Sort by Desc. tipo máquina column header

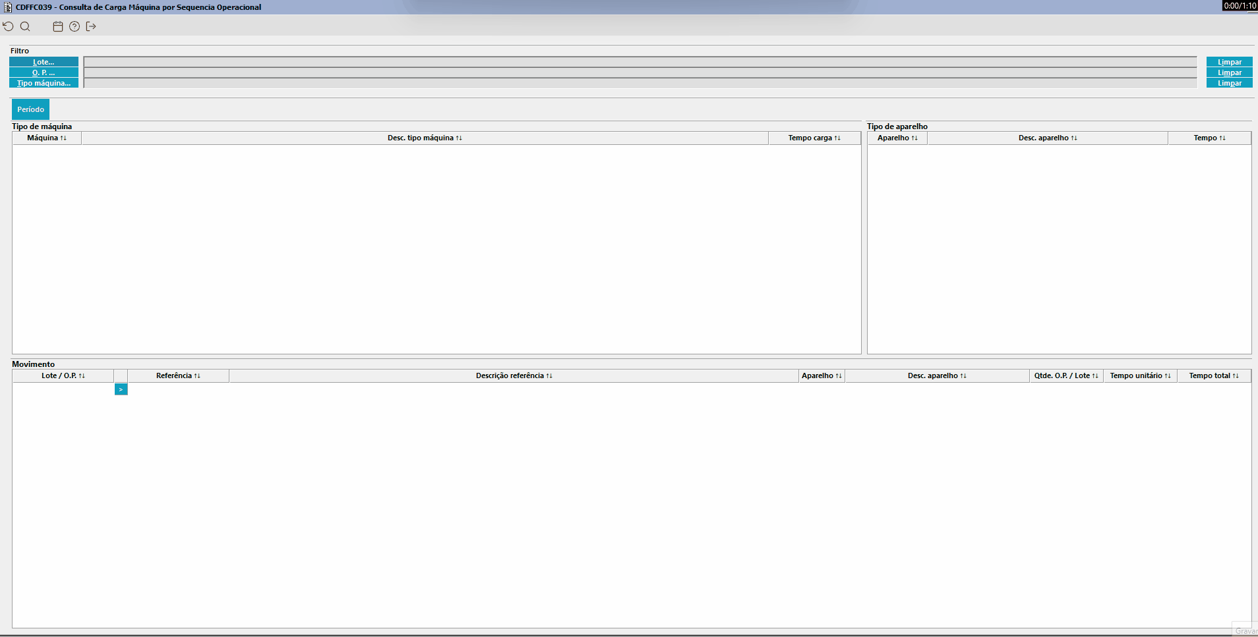(x=425, y=138)
